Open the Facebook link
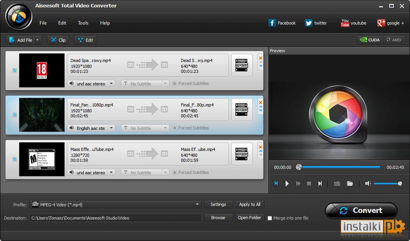The width and height of the screenshot is (410, 241). [x=282, y=23]
